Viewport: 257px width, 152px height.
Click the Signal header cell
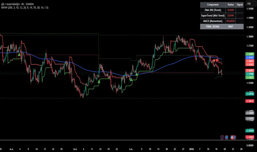click(240, 5)
